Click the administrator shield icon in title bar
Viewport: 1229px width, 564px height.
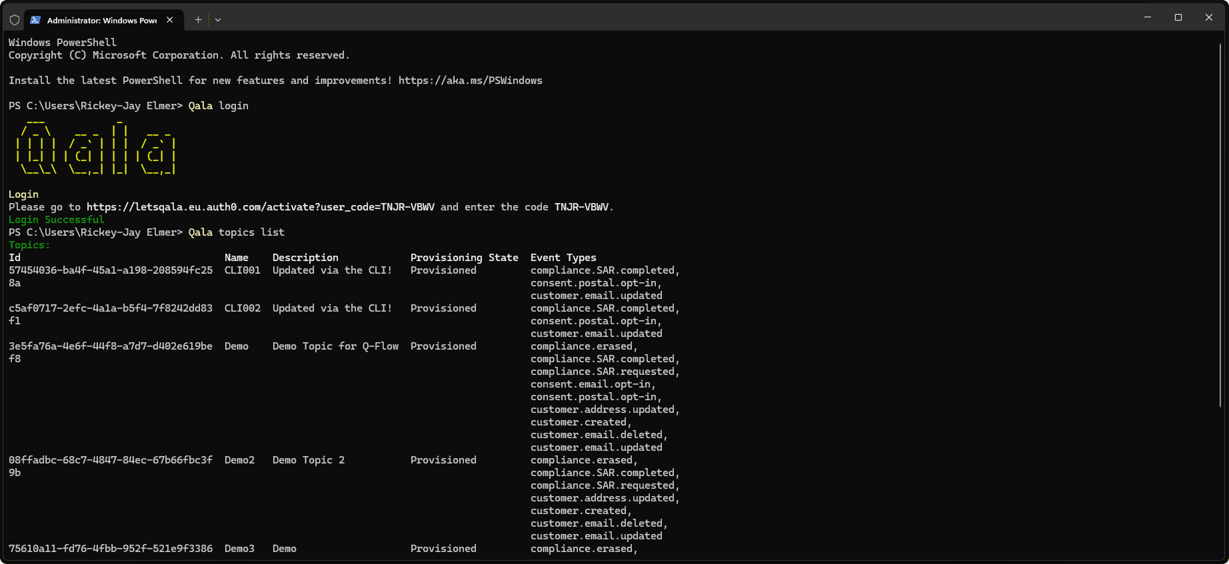point(15,20)
